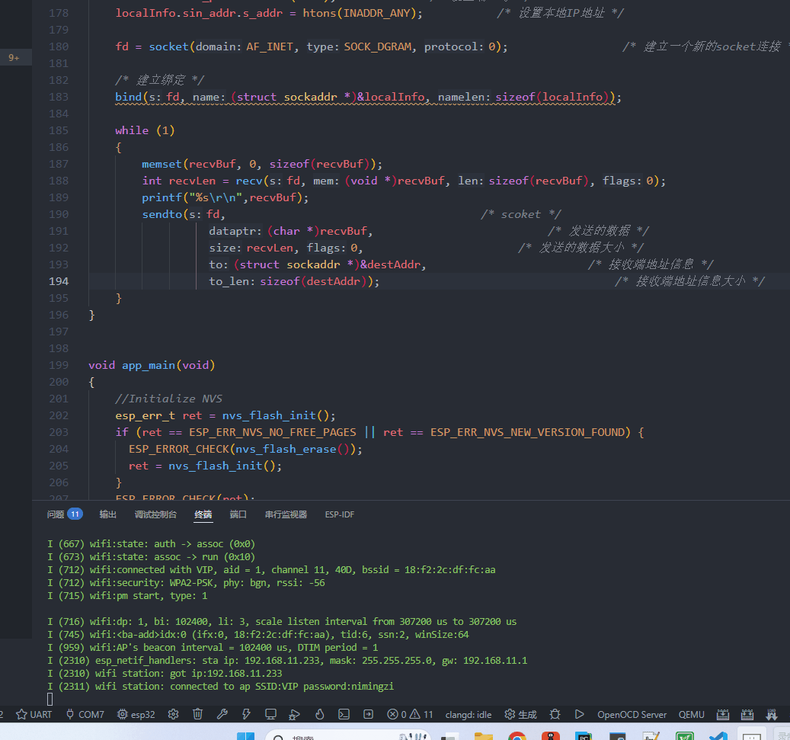Click the wrench build project icon

(222, 714)
